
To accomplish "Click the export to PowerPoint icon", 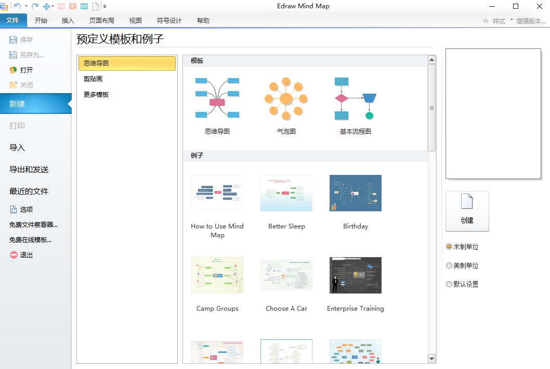I will tap(72, 6).
